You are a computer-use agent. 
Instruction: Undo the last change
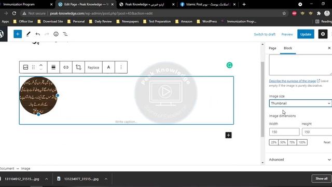pyautogui.click(x=38, y=34)
